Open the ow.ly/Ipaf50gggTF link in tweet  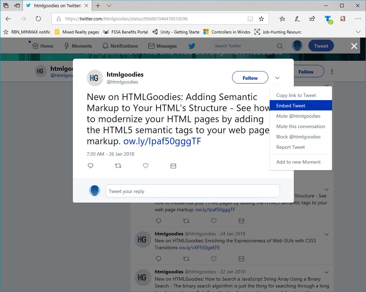[162, 141]
